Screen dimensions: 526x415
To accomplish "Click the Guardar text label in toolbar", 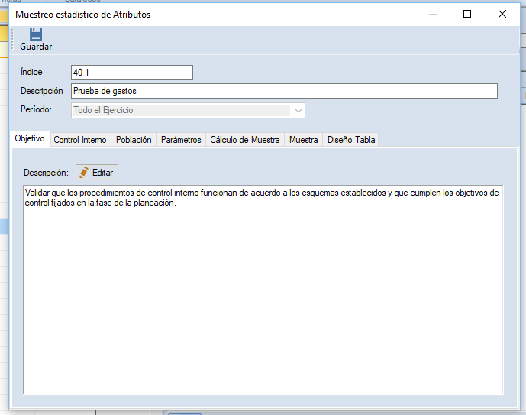I will point(36,47).
